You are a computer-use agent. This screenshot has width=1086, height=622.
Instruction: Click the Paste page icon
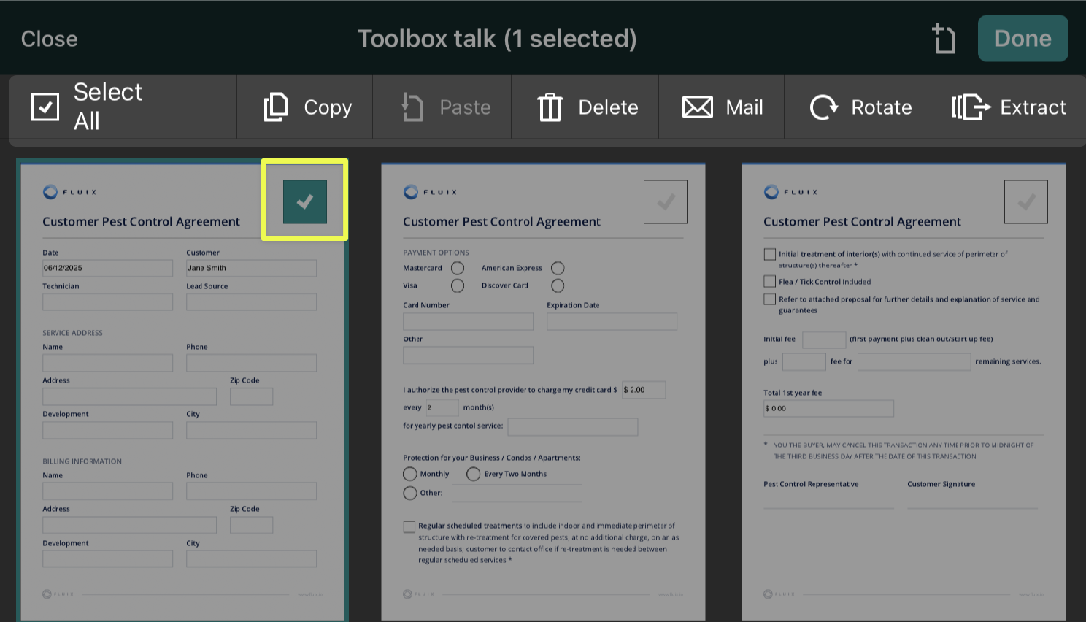(x=412, y=107)
